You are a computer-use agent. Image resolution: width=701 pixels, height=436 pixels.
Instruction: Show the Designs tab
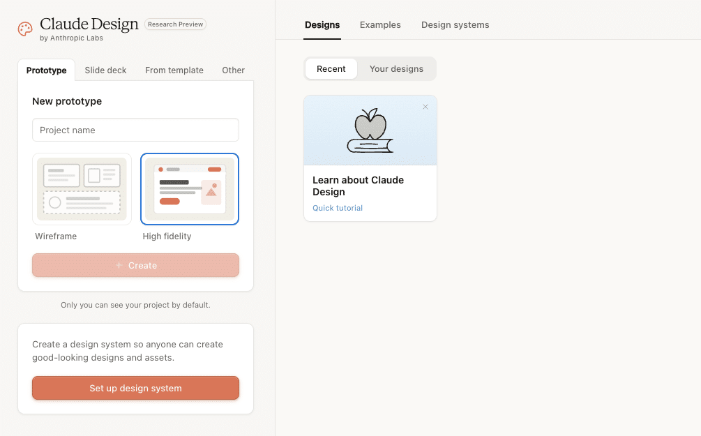322,25
